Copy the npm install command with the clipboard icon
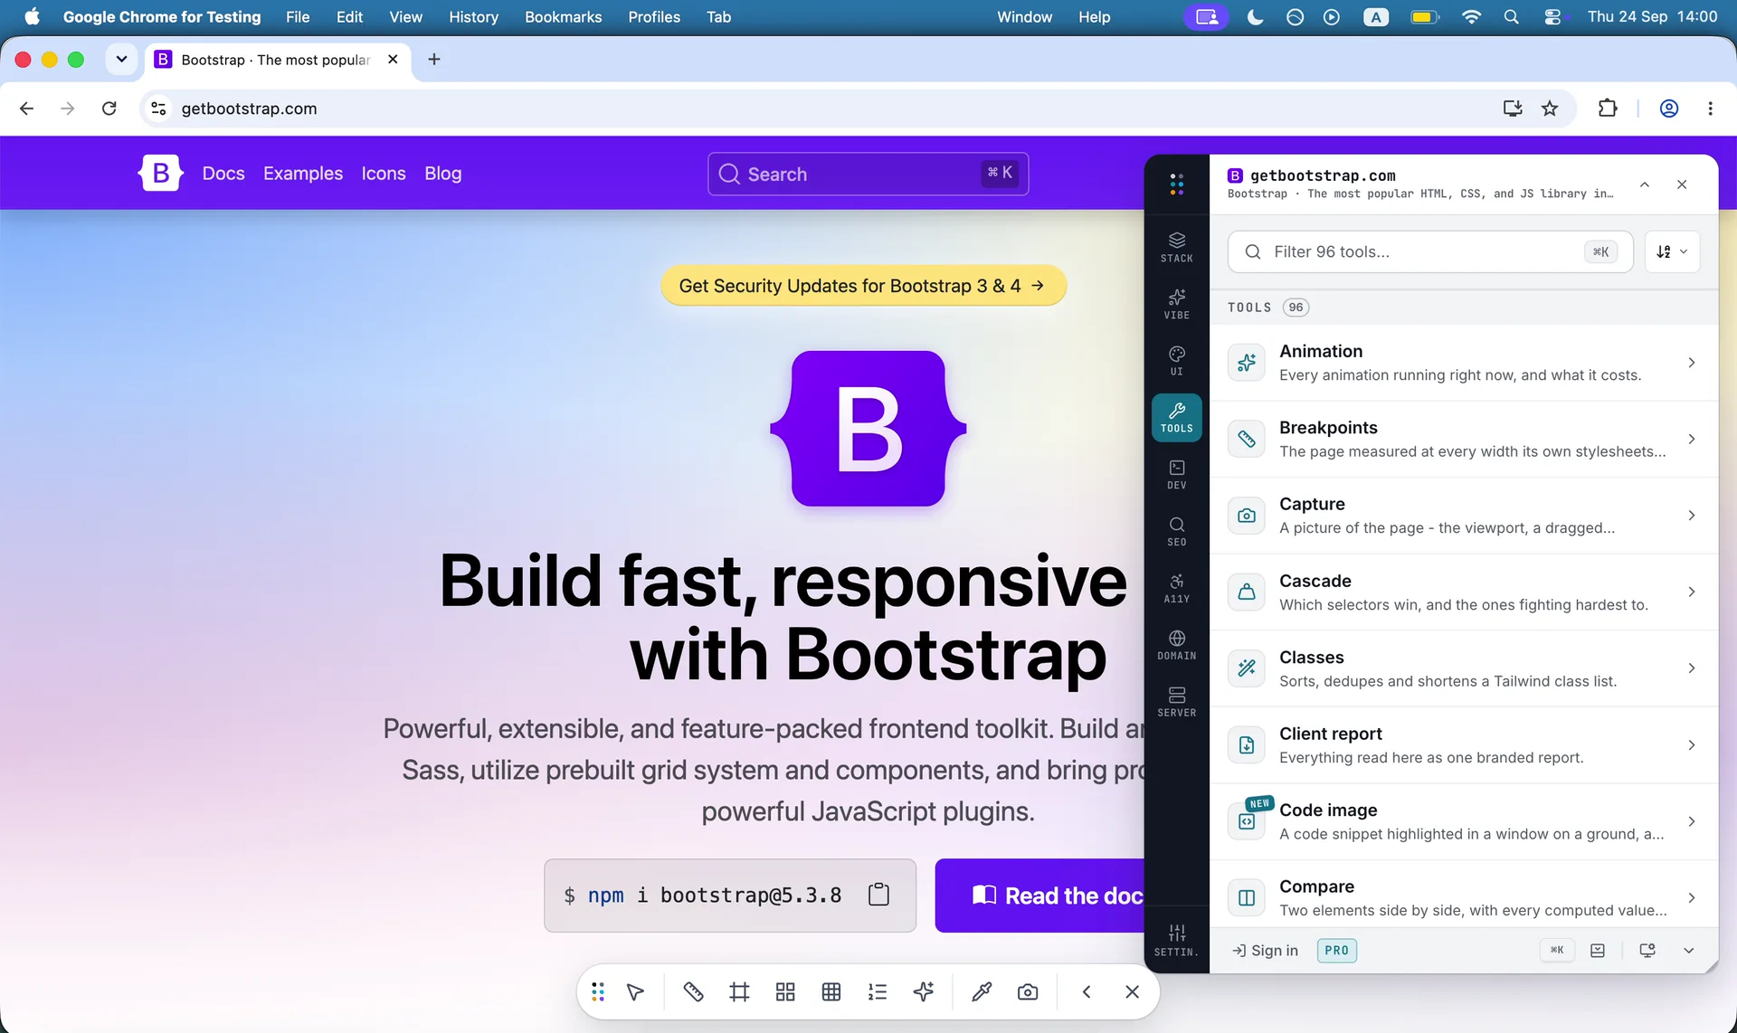The width and height of the screenshot is (1737, 1033). tap(878, 895)
